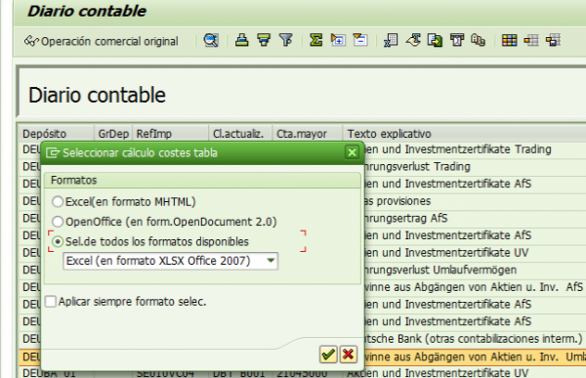This screenshot has width=586, height=378.
Task: Open the Details magnifier icon
Action: (211, 40)
